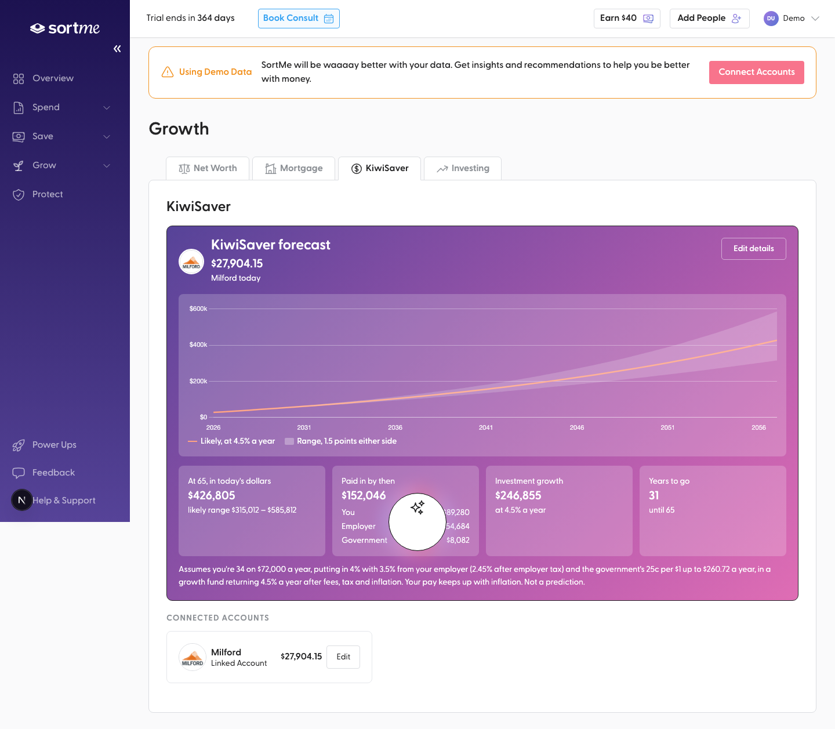
Task: Click Edit details on KiwiSaver forecast
Action: tap(754, 249)
